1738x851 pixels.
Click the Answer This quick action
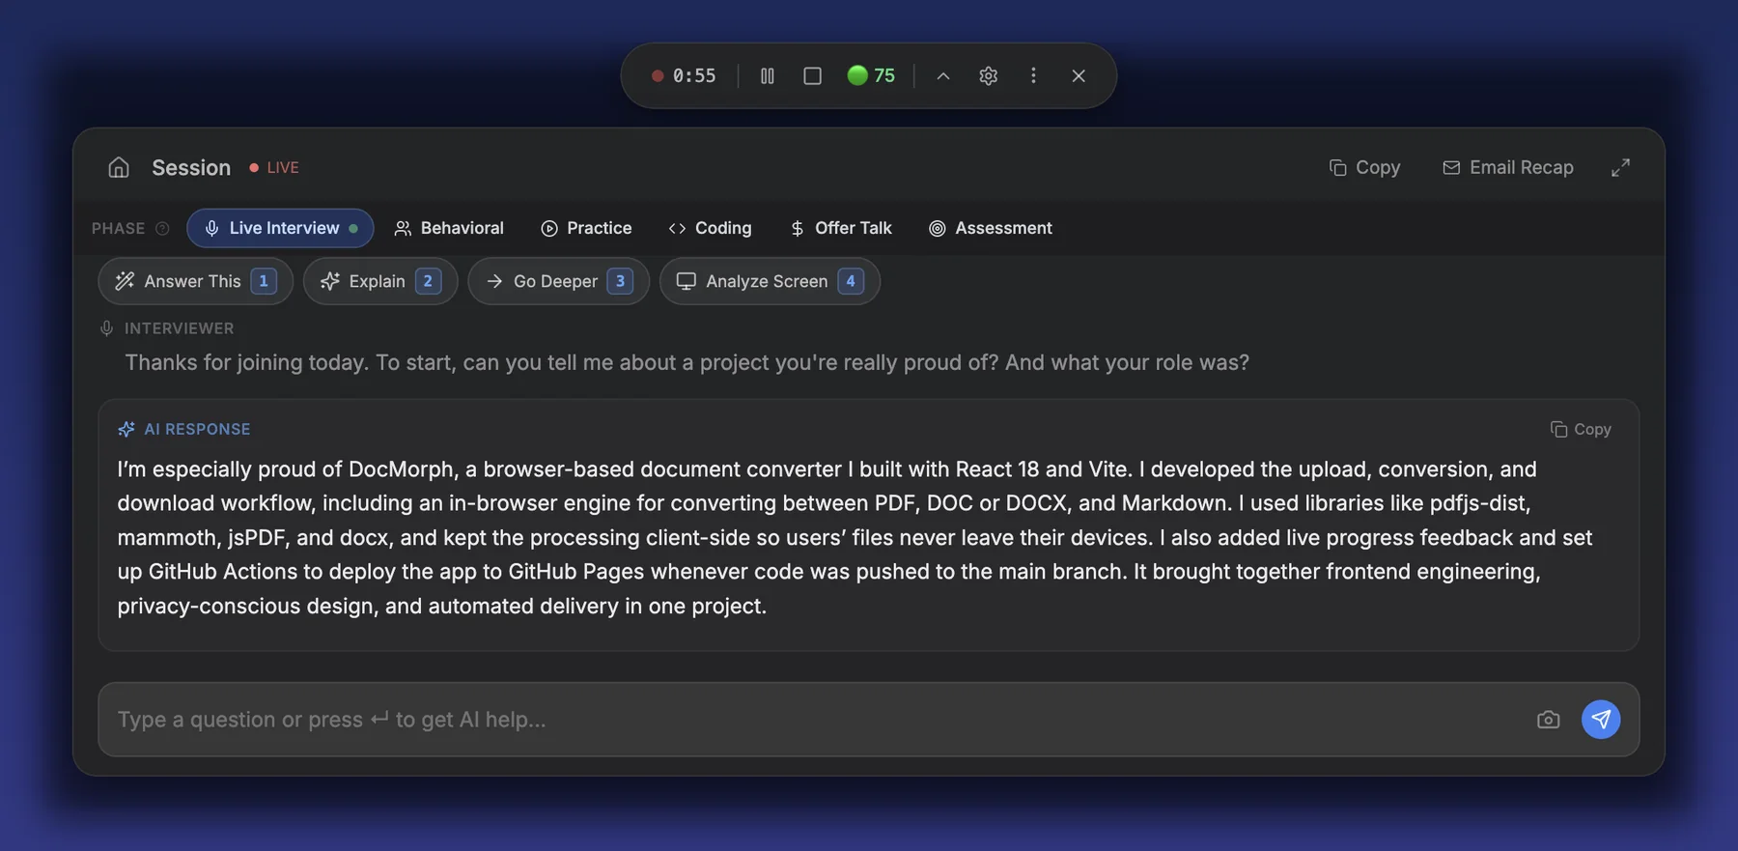(x=195, y=281)
